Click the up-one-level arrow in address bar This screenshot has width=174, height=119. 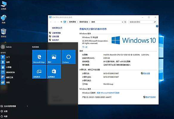pos(61,22)
